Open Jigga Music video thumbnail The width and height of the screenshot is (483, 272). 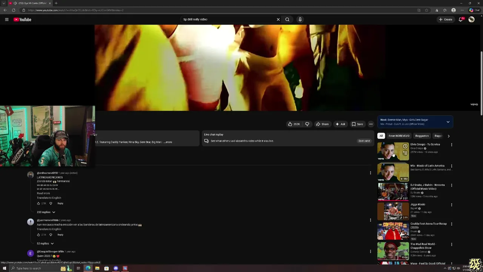393,211
